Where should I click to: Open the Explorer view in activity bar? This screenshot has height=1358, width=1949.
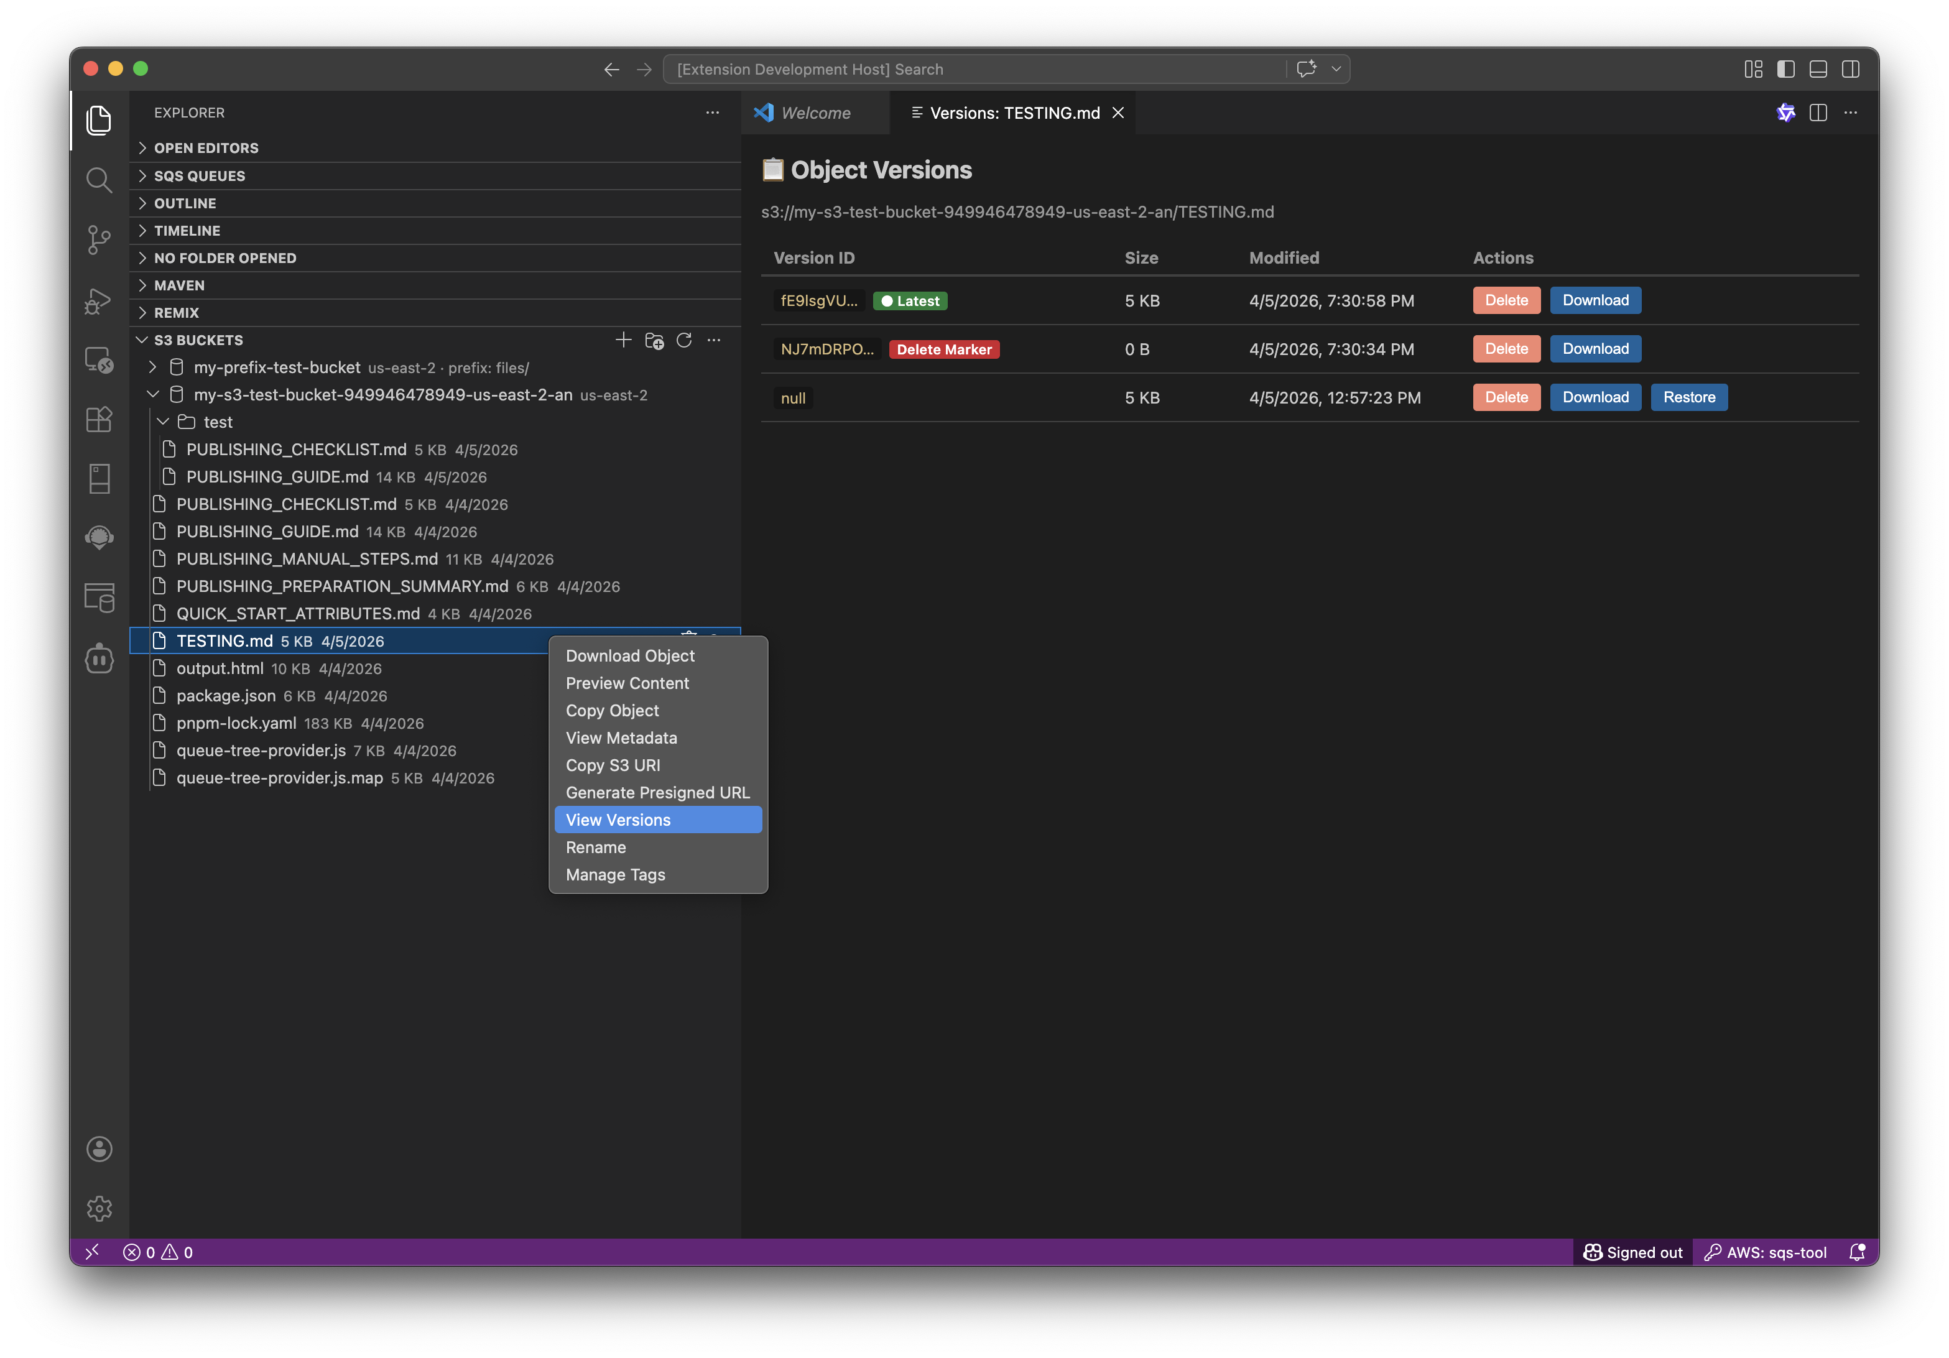click(x=100, y=121)
